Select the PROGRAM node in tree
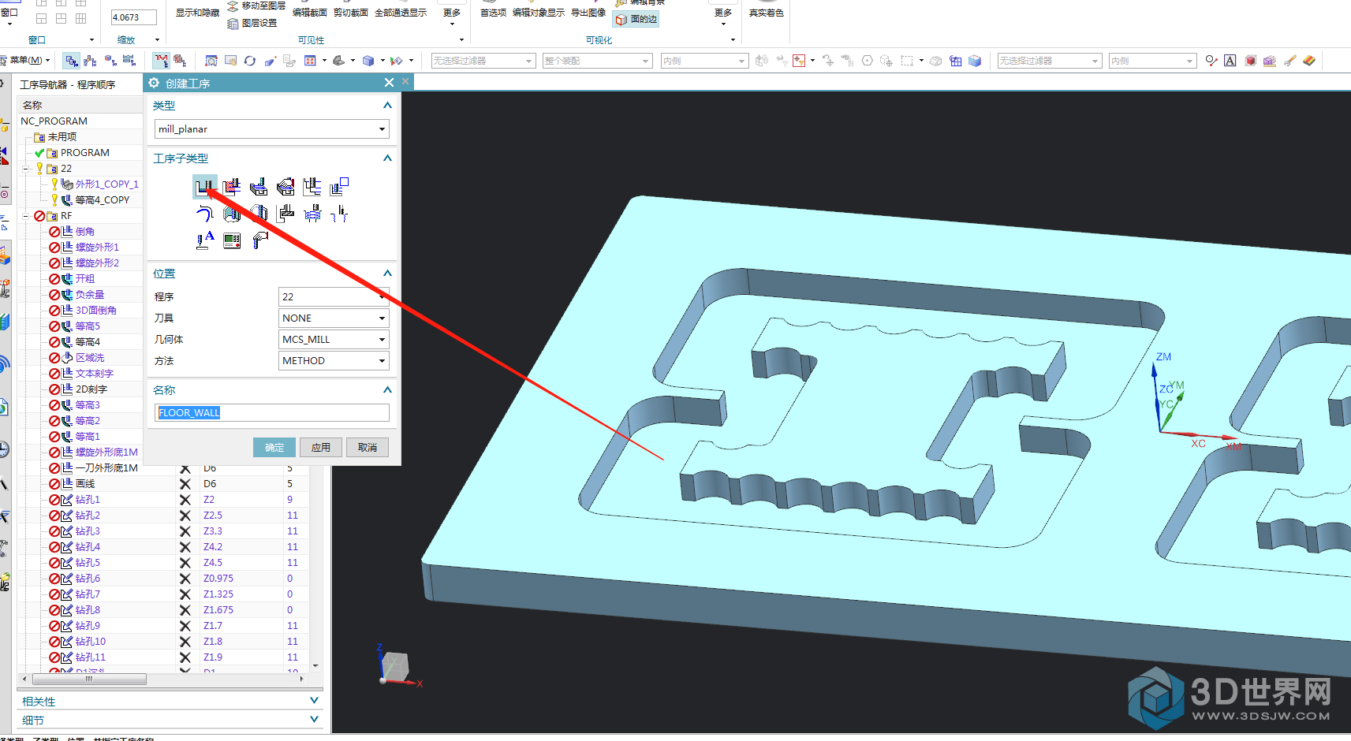The image size is (1351, 741). [x=84, y=152]
